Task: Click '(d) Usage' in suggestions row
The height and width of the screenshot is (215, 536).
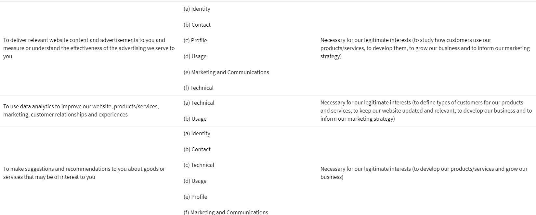Action: (195, 181)
